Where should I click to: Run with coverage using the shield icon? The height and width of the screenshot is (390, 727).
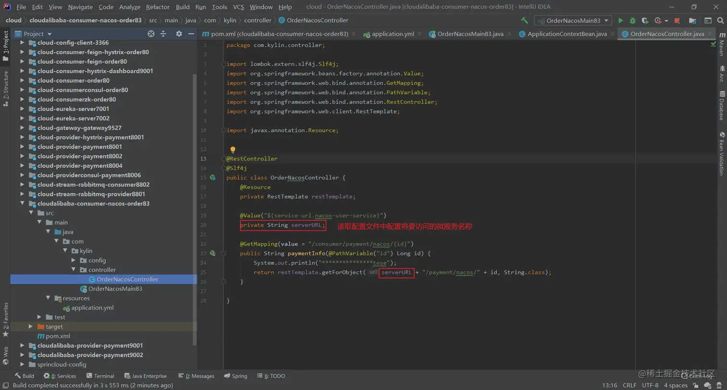645,21
